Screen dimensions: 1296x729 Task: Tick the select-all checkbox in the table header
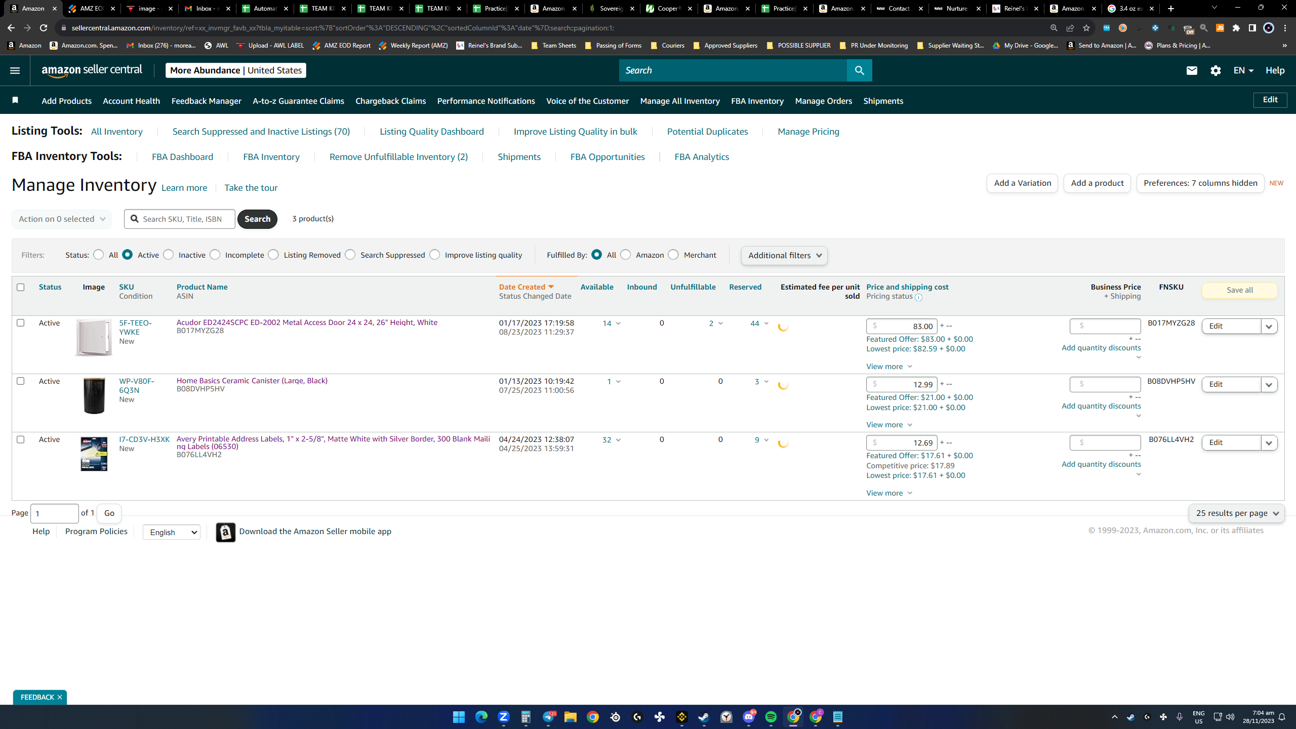[x=21, y=287]
